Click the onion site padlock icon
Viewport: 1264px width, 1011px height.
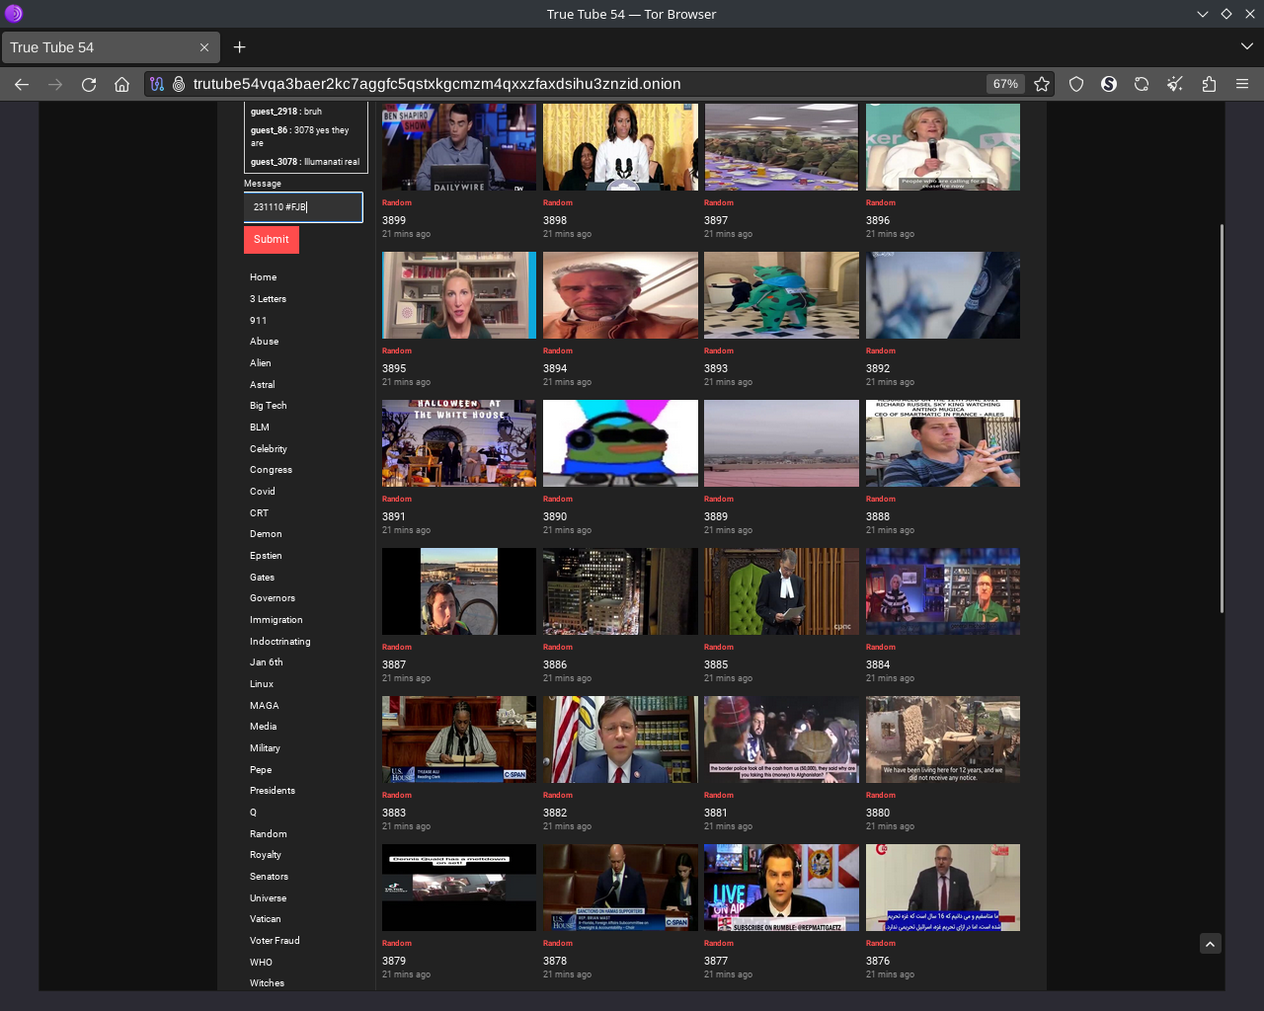(179, 84)
